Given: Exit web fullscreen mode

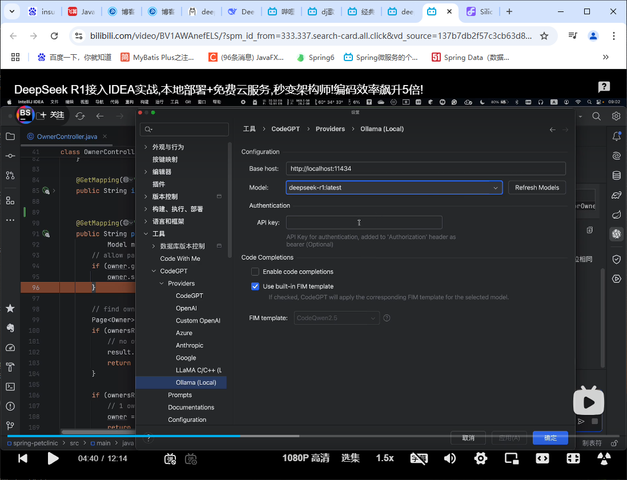Looking at the screenshot, I should tap(573, 458).
